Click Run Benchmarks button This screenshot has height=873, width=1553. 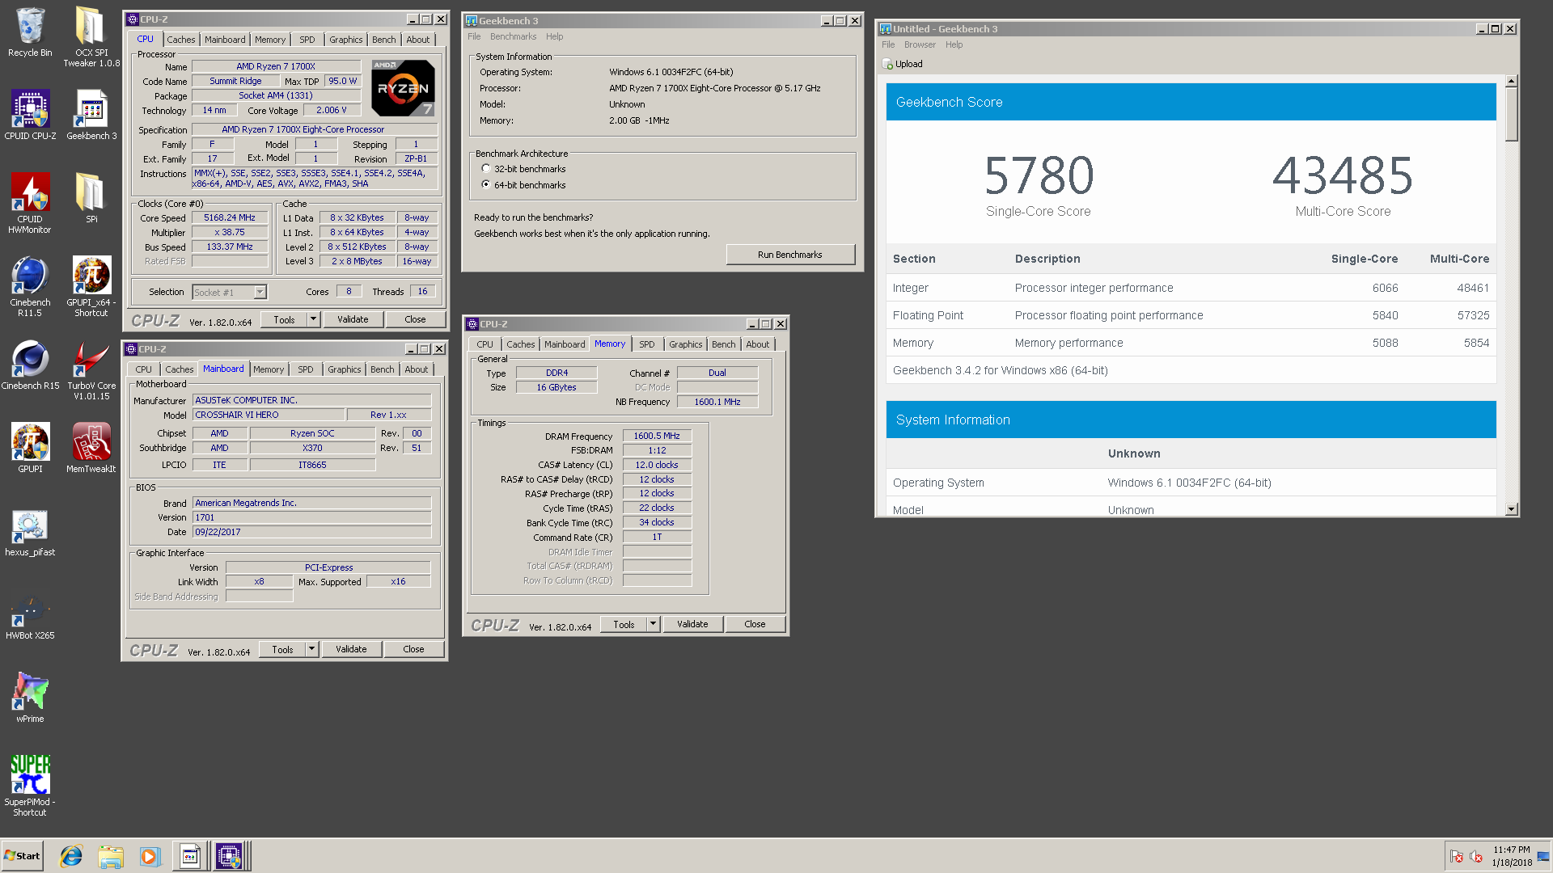pyautogui.click(x=790, y=255)
